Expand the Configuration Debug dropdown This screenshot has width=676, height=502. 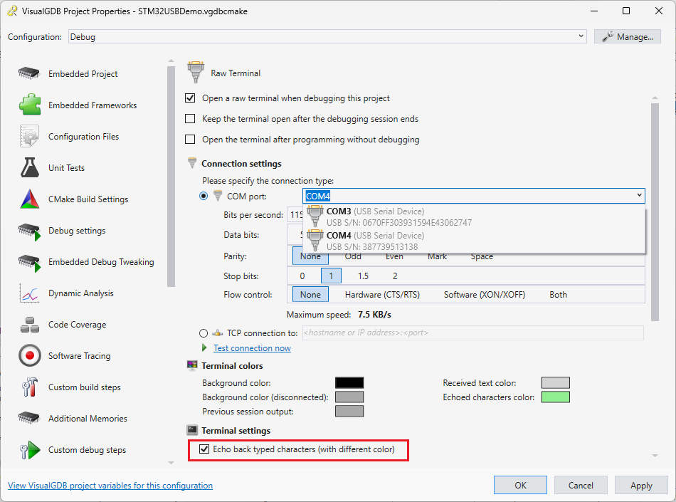pos(581,36)
